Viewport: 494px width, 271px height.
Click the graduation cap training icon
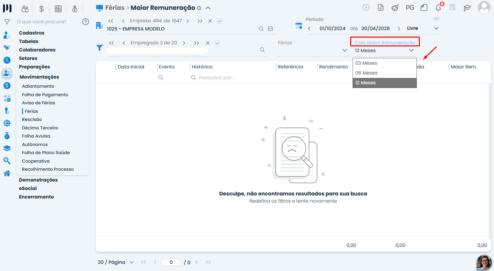pyautogui.click(x=467, y=7)
